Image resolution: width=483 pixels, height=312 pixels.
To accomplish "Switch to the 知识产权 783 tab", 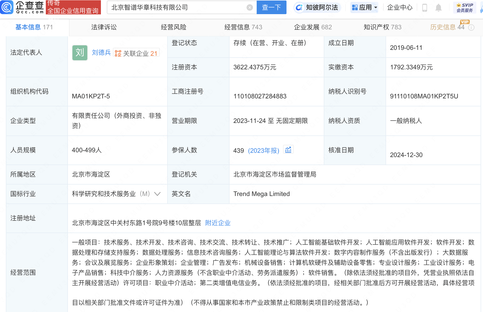I will click(383, 27).
